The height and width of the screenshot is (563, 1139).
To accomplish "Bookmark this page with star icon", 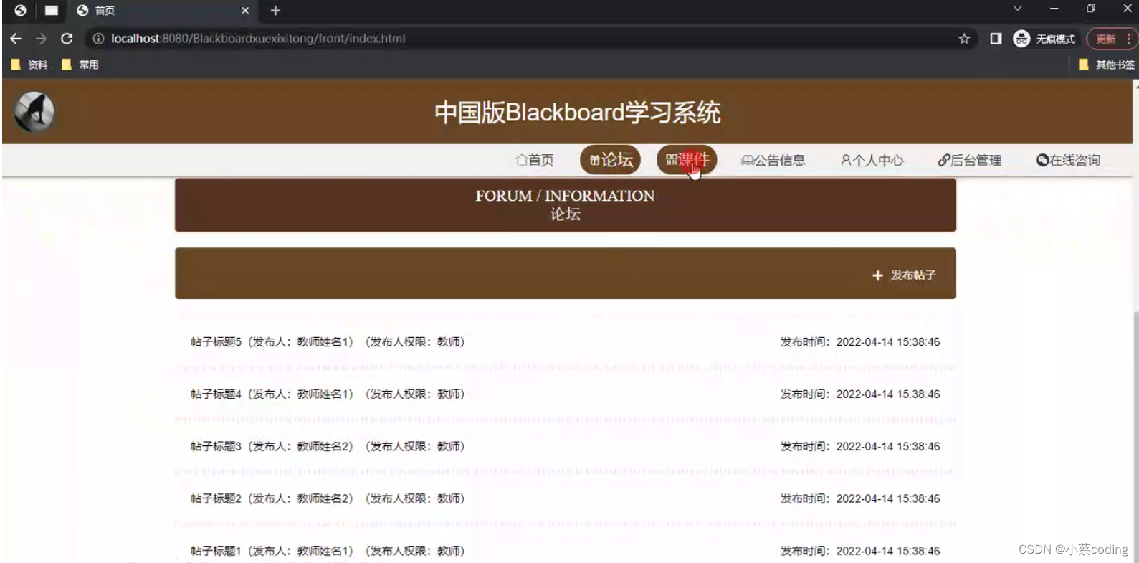I will 964,39.
